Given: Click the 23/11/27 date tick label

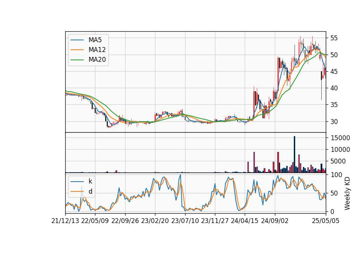Looking at the screenshot, I should [215, 221].
